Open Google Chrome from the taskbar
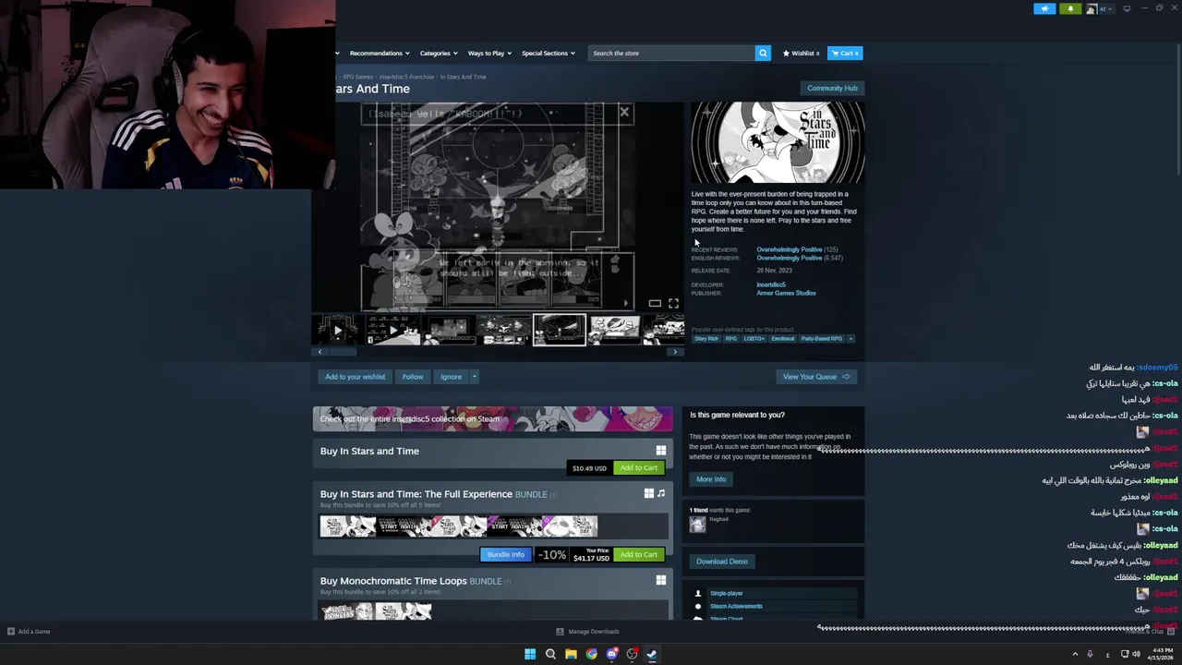The height and width of the screenshot is (665, 1182). pyautogui.click(x=591, y=654)
